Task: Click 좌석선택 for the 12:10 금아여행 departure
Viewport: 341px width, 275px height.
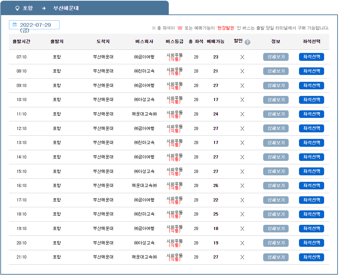Action: (x=311, y=128)
